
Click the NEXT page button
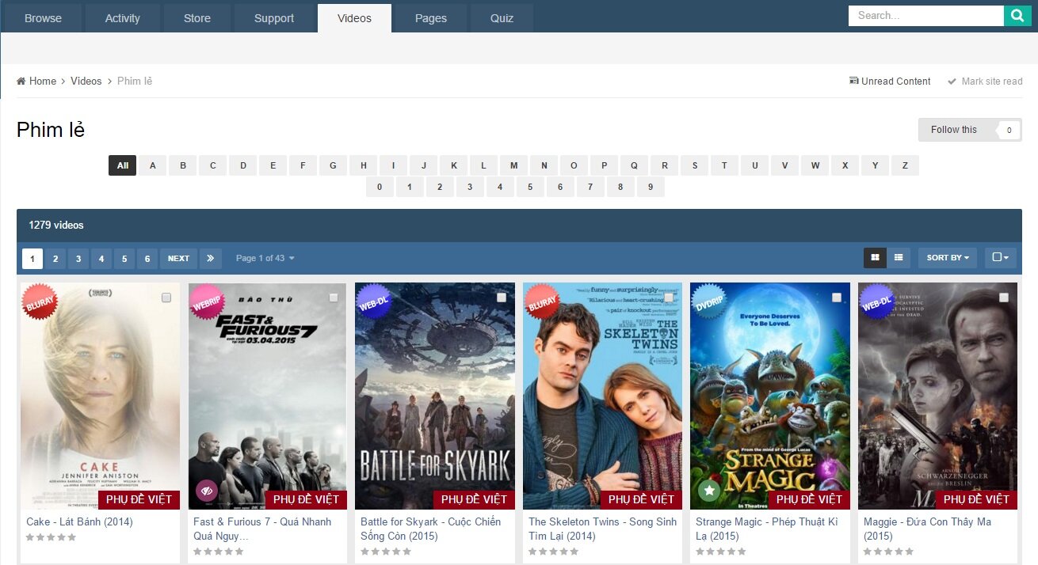178,258
